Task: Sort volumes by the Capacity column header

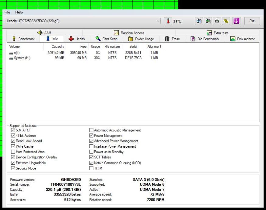Action: click(x=58, y=47)
